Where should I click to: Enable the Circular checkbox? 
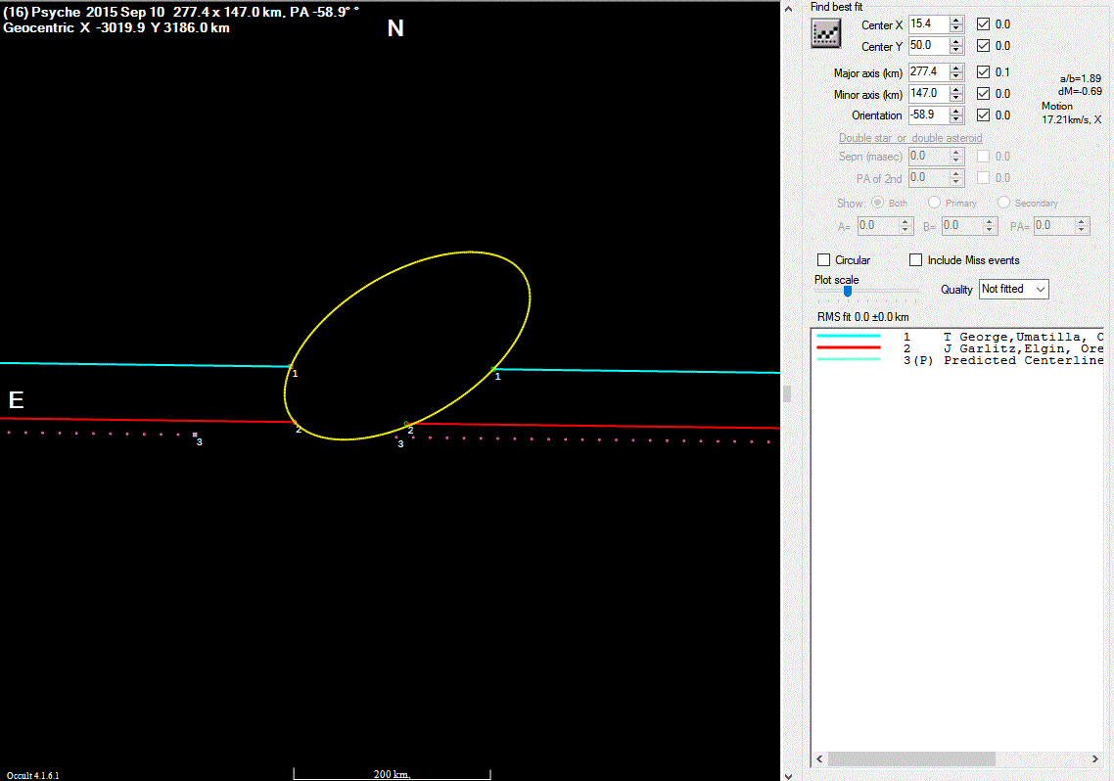point(824,260)
